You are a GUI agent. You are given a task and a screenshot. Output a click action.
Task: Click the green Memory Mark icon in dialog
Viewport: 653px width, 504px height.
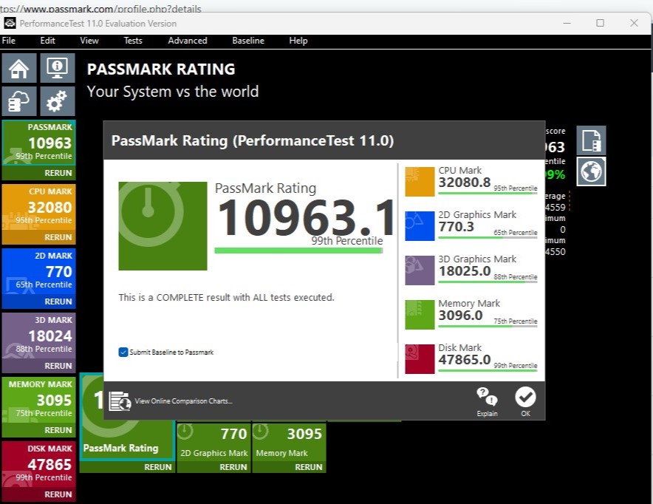[x=420, y=315]
